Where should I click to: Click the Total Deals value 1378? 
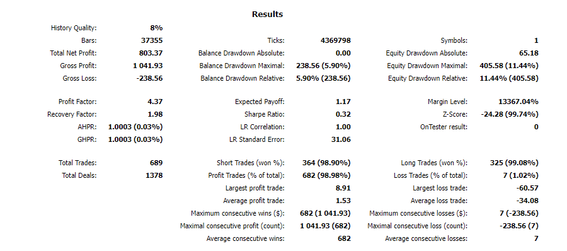click(154, 176)
